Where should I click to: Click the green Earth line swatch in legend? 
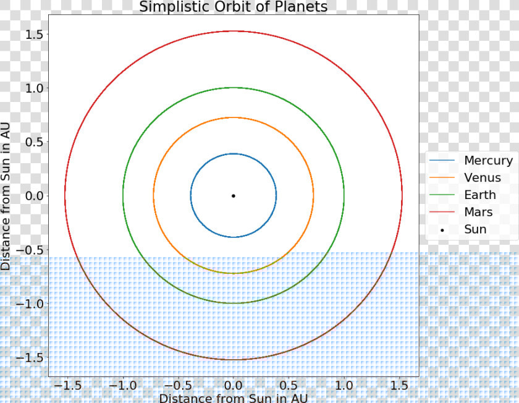[442, 195]
